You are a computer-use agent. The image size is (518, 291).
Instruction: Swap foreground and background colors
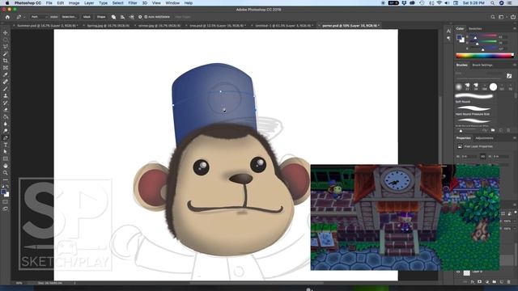click(x=7, y=187)
